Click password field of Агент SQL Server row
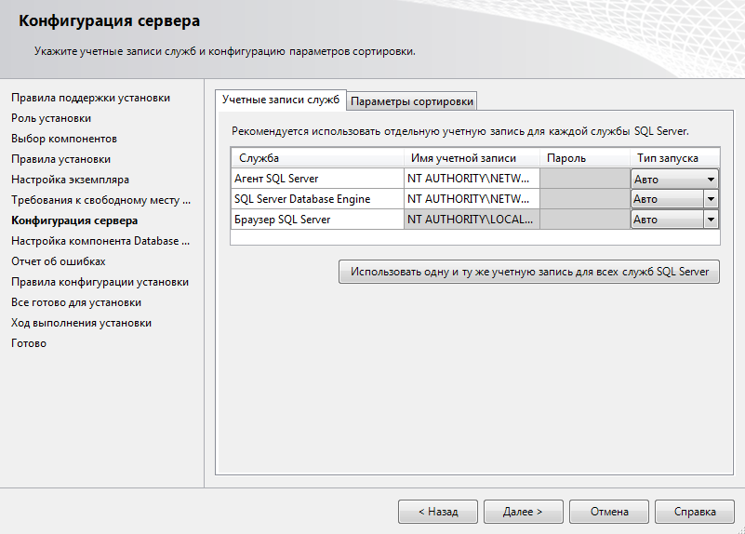Image resolution: width=745 pixels, height=534 pixels. pyautogui.click(x=585, y=179)
